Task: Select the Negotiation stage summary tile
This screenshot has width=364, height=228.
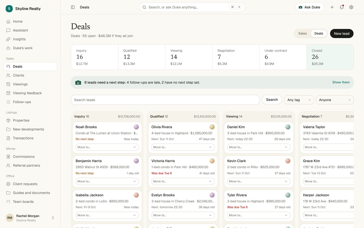Action: tap(236, 57)
